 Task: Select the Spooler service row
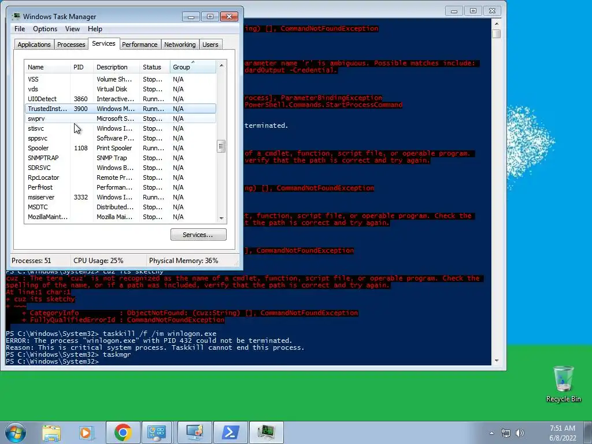click(120, 148)
